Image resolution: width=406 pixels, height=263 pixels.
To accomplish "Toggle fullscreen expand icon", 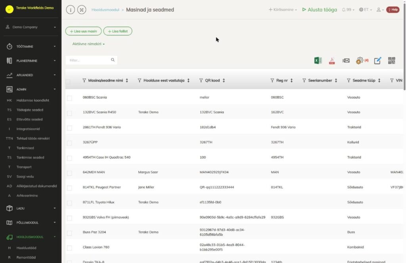I will point(82,10).
